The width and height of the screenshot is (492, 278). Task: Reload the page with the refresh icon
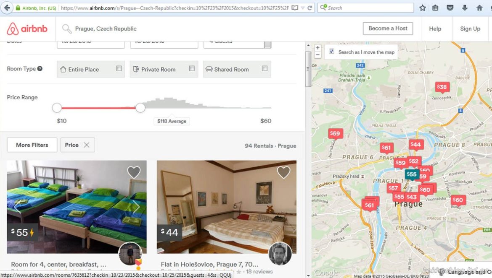309,8
